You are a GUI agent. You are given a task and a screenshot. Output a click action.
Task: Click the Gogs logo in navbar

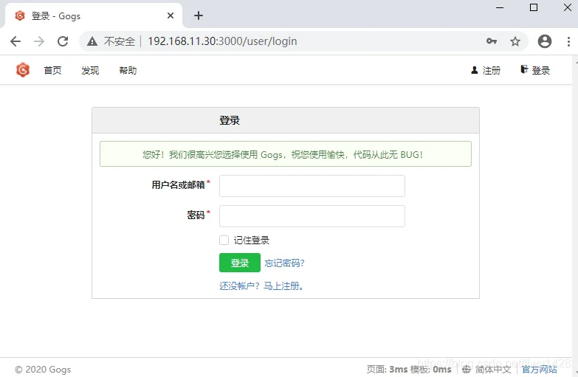(x=23, y=70)
